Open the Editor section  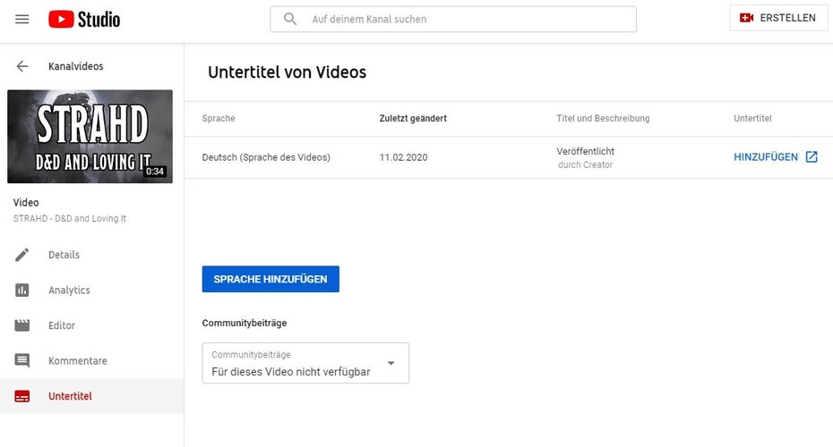pyautogui.click(x=92, y=325)
